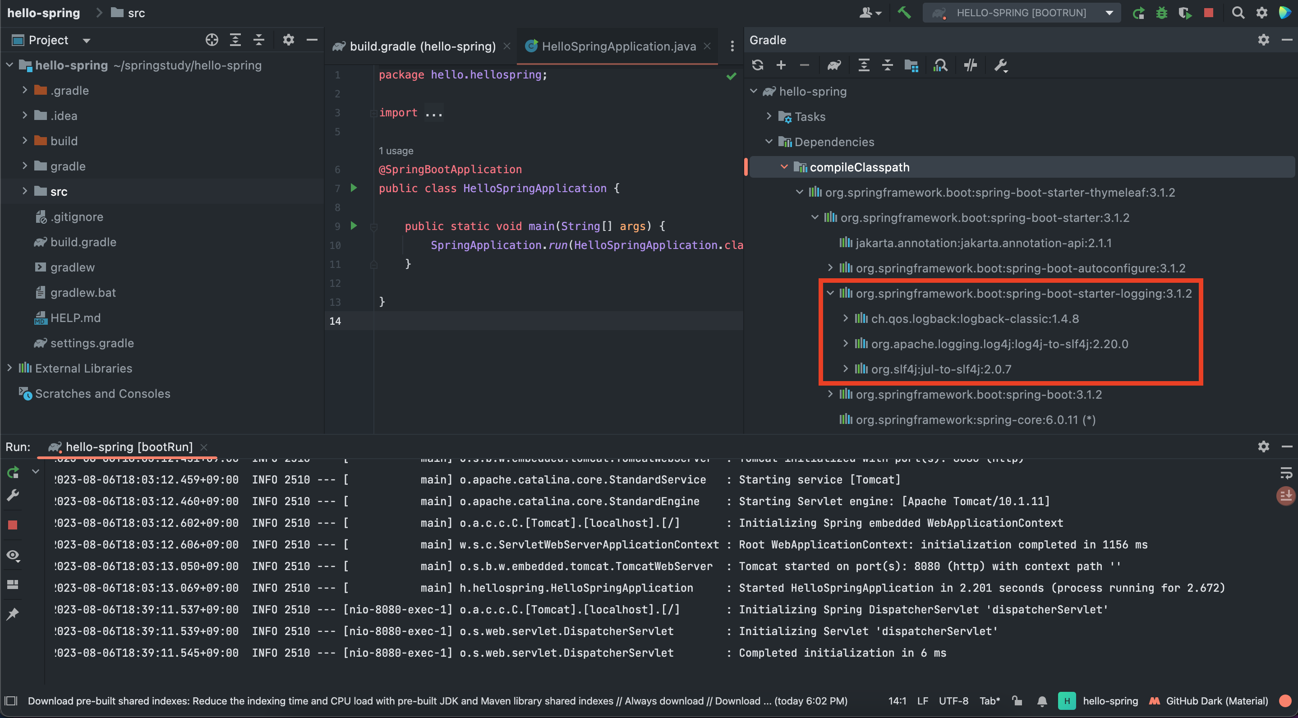Hide the Project panel with minus icon
The image size is (1298, 718).
click(x=312, y=40)
